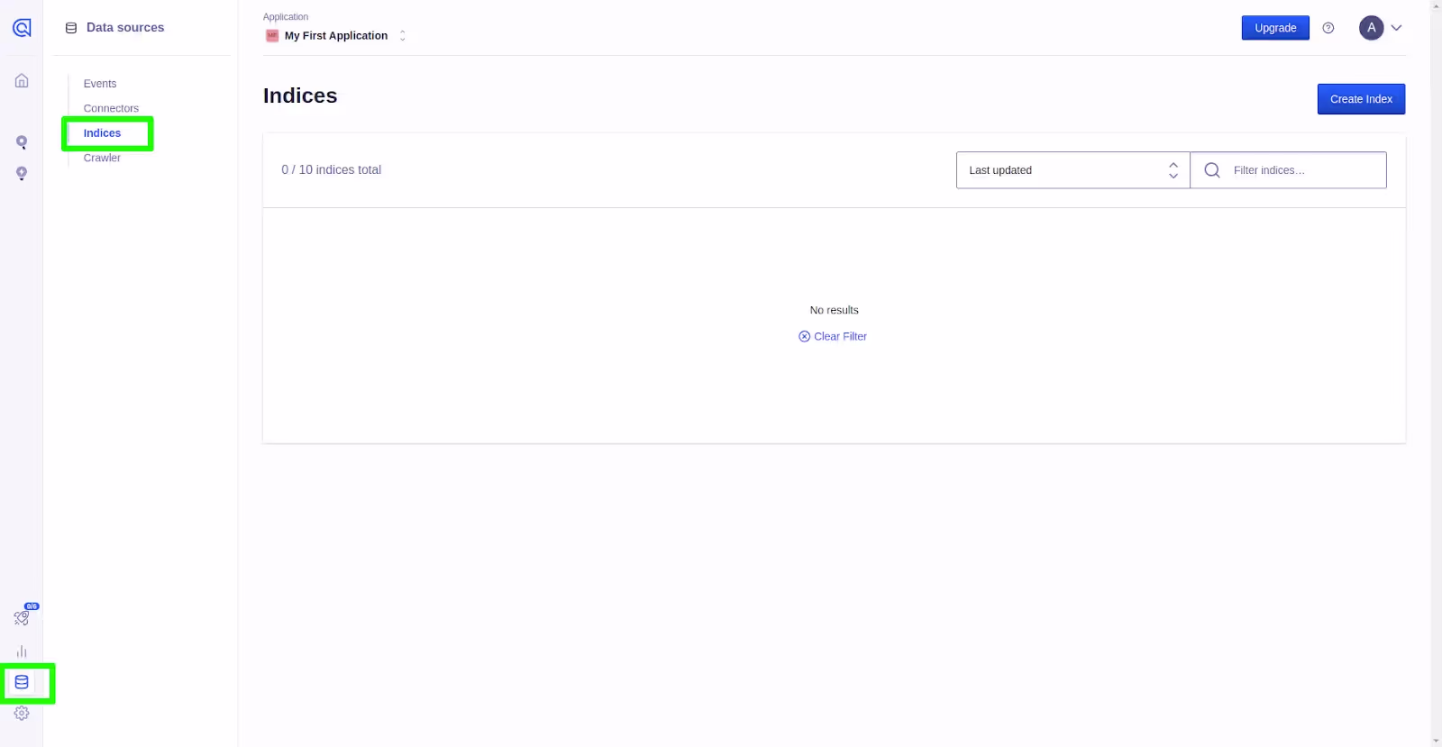Click the Upgrade button
Viewport: 1442px width, 747px height.
coord(1275,28)
